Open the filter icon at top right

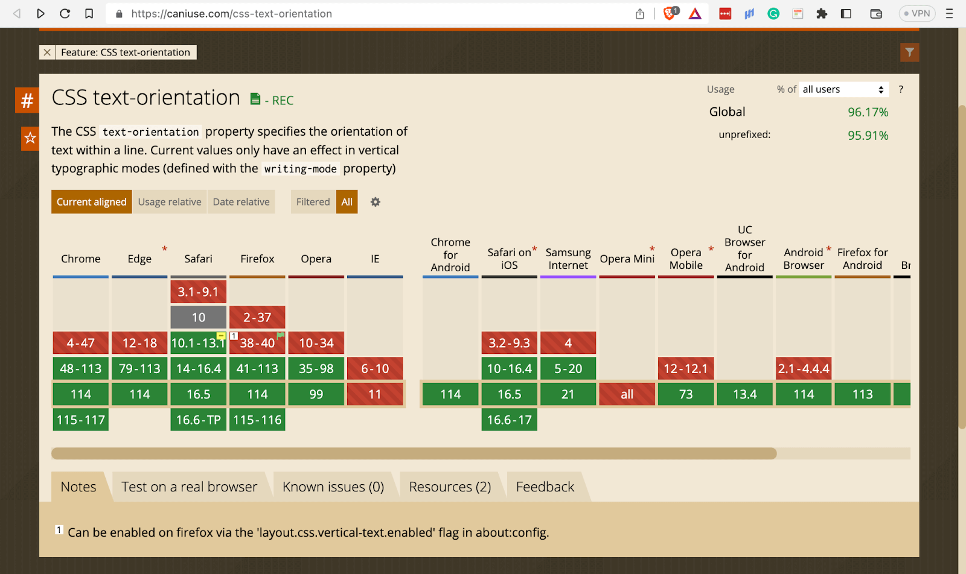pos(910,52)
